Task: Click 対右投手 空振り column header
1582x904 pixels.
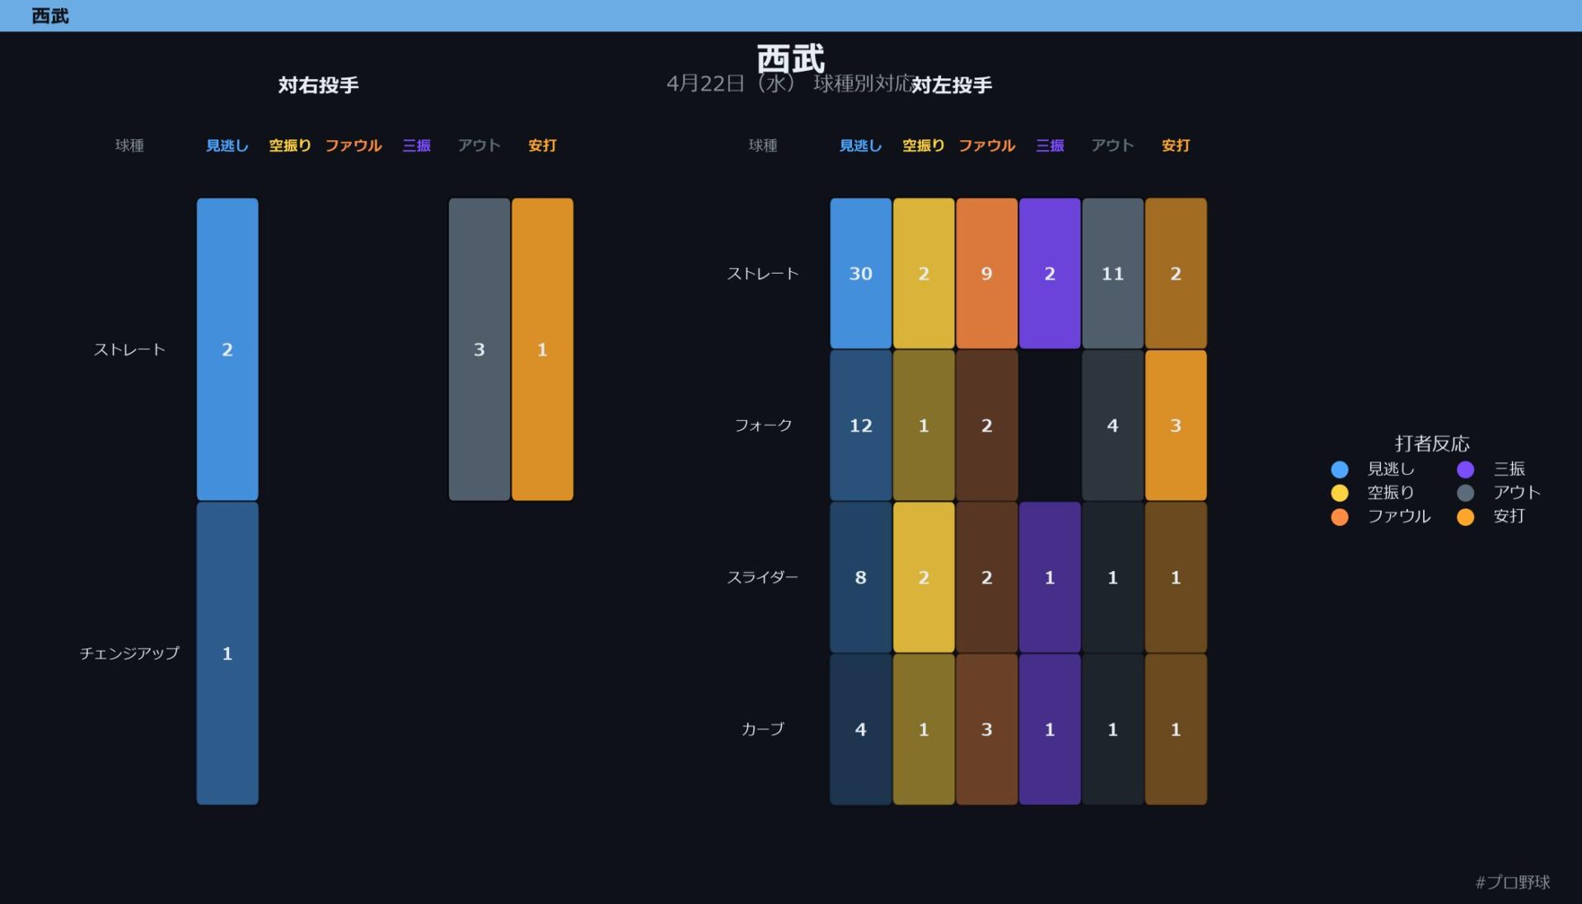Action: pos(290,146)
